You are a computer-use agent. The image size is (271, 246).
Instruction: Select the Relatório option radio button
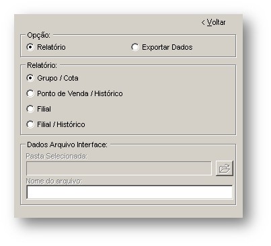[x=30, y=47]
